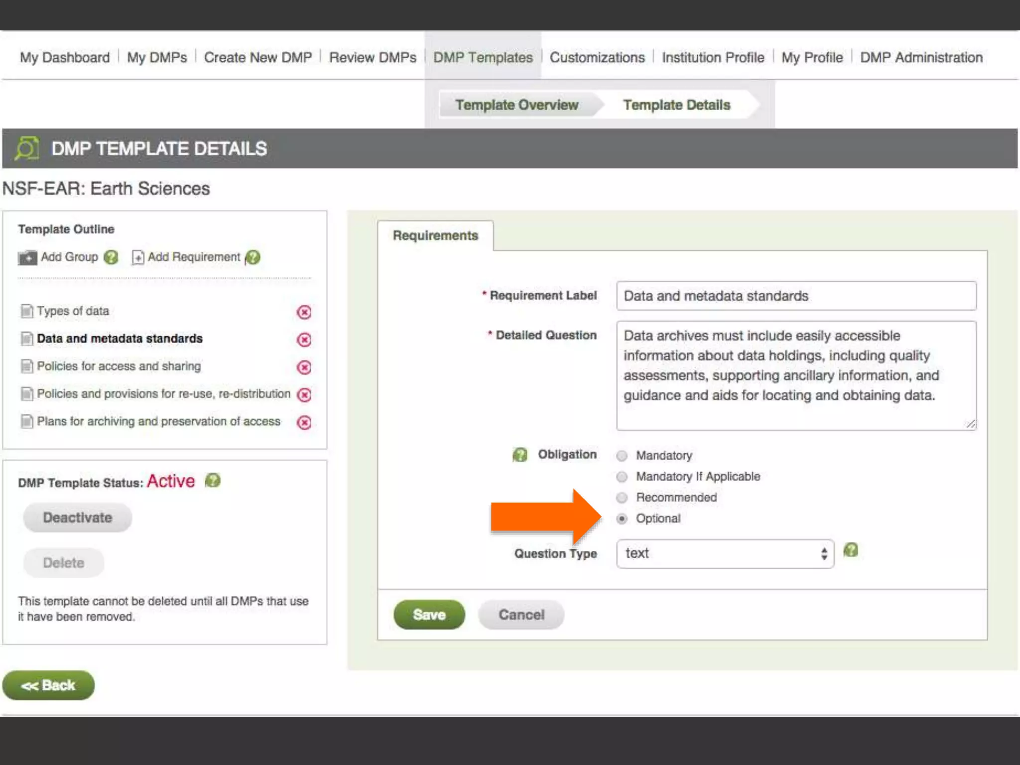This screenshot has width=1020, height=765.
Task: Click the Add Requirement plus icon
Action: coord(137,257)
